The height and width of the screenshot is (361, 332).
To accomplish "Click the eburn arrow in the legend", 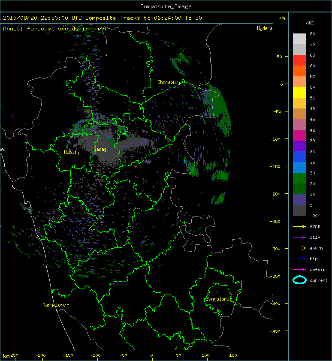I will click(299, 248).
